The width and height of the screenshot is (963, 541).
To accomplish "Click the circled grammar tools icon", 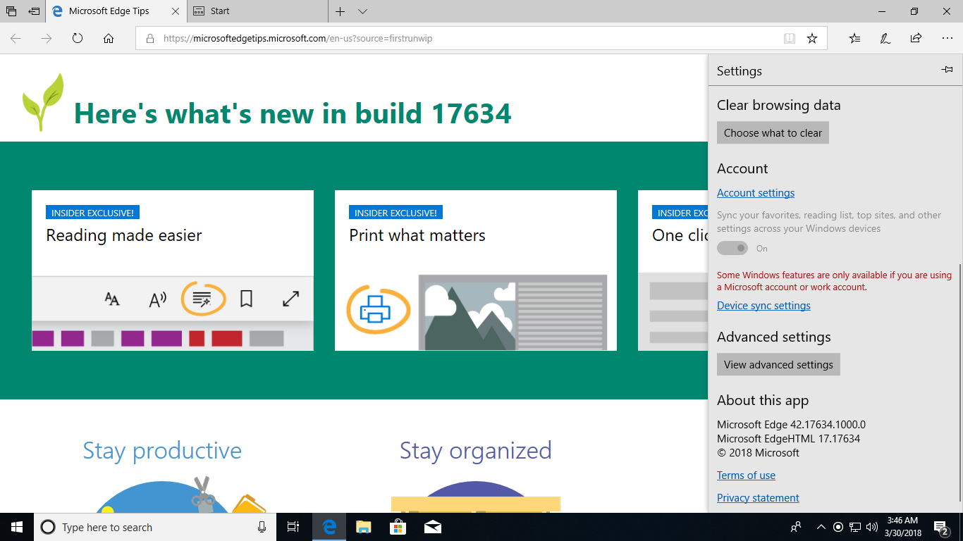I will [x=203, y=299].
